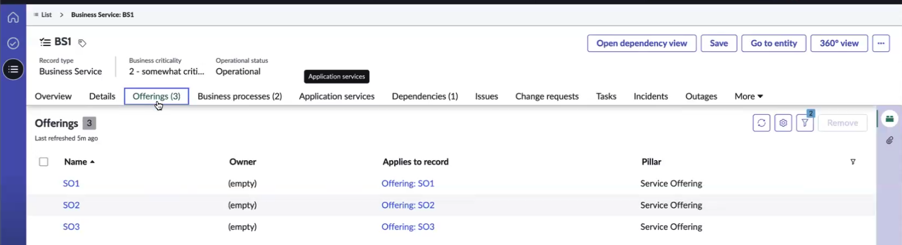Open the green contextual side panel icon
The height and width of the screenshot is (245, 902).
889,118
